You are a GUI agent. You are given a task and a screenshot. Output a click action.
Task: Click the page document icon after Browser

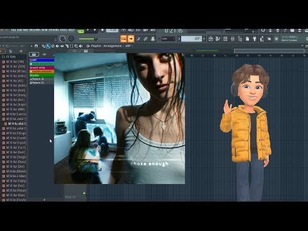(247, 39)
